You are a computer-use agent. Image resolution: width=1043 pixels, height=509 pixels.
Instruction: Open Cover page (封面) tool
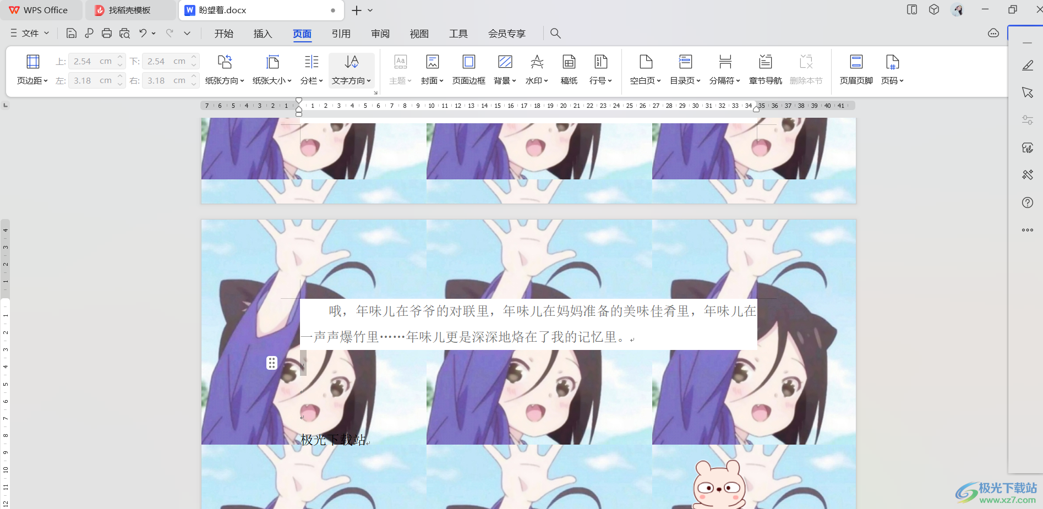click(432, 70)
